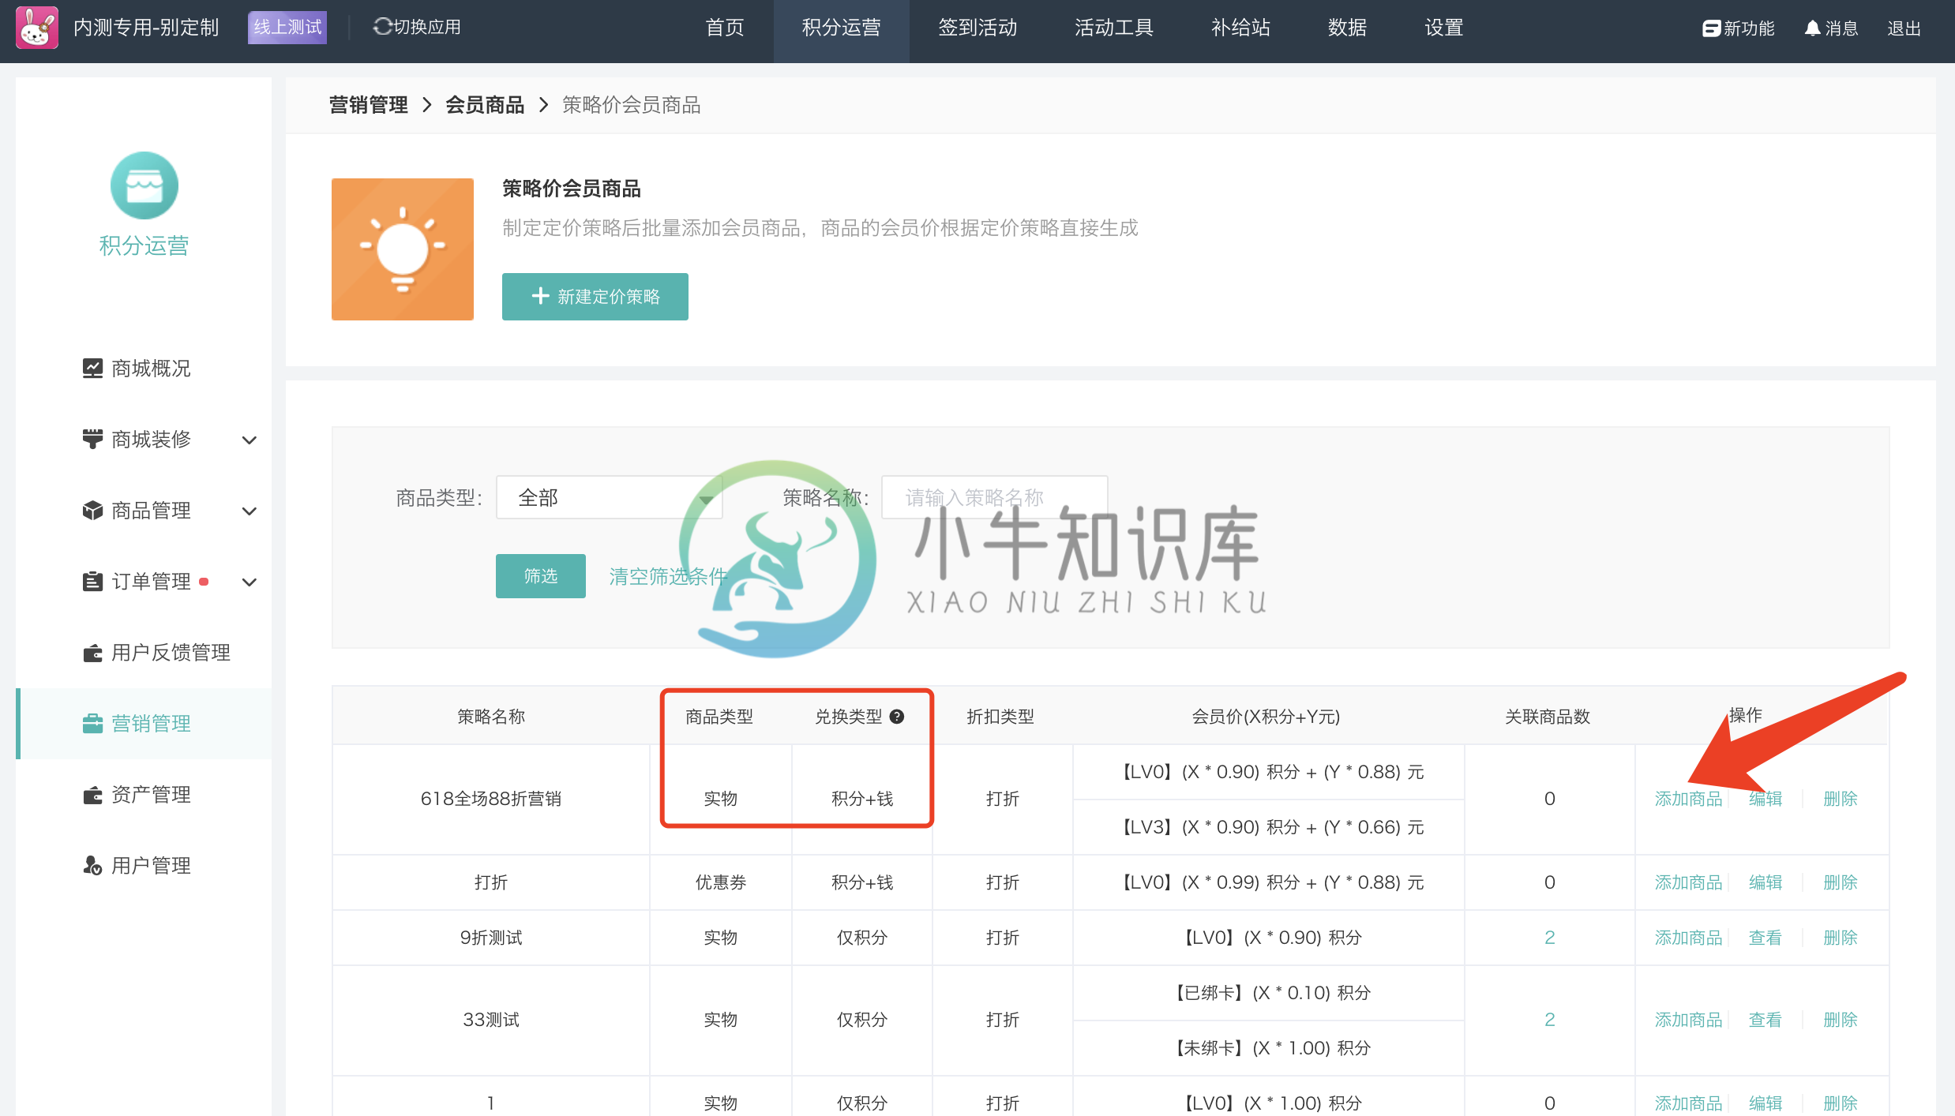Screen dimensions: 1955x1116
Task: Click the 筛选 filter button
Action: coord(541,576)
